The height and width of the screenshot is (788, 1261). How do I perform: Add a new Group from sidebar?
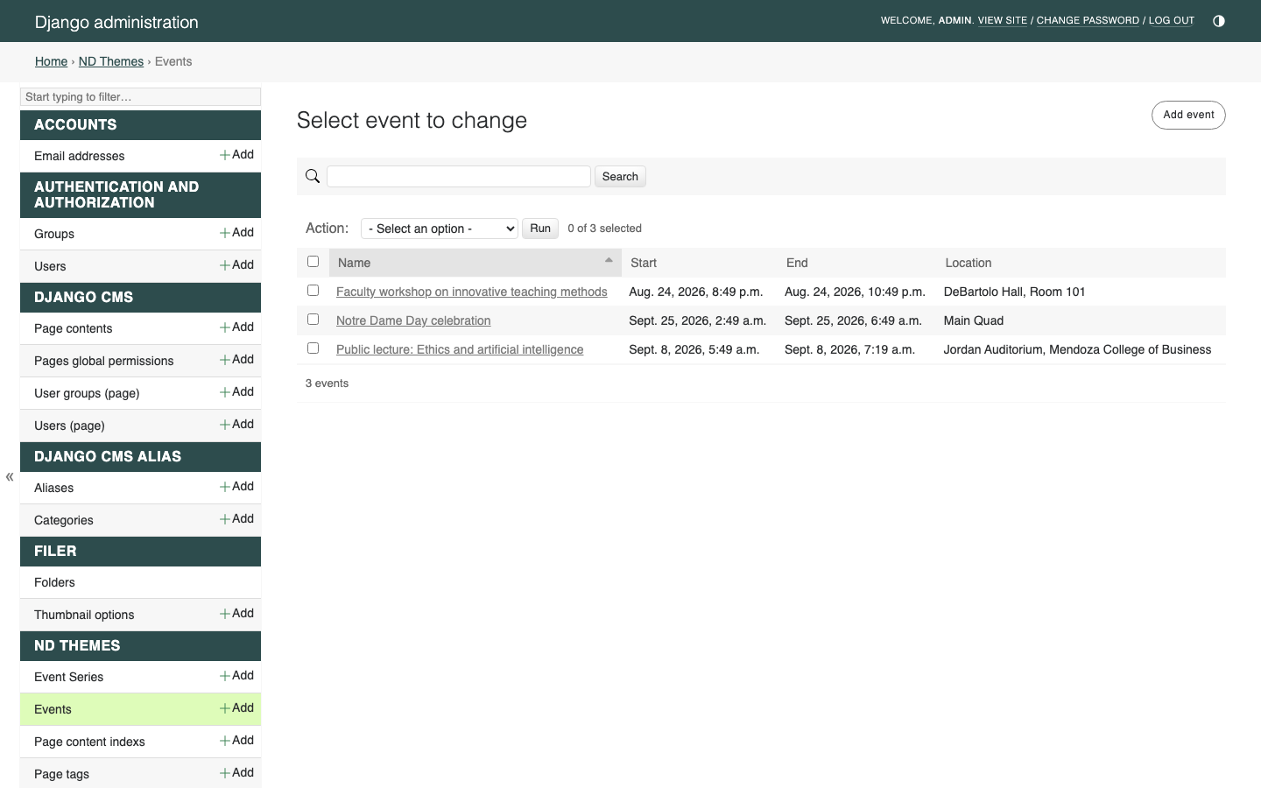pos(236,233)
